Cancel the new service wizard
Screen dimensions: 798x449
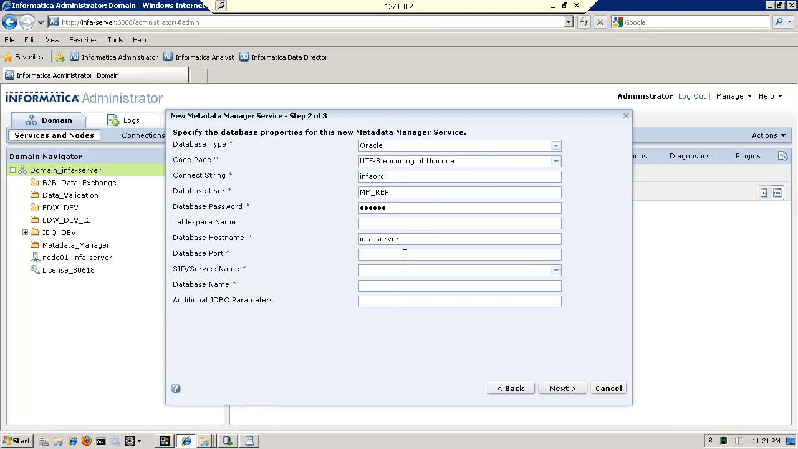[x=608, y=389]
